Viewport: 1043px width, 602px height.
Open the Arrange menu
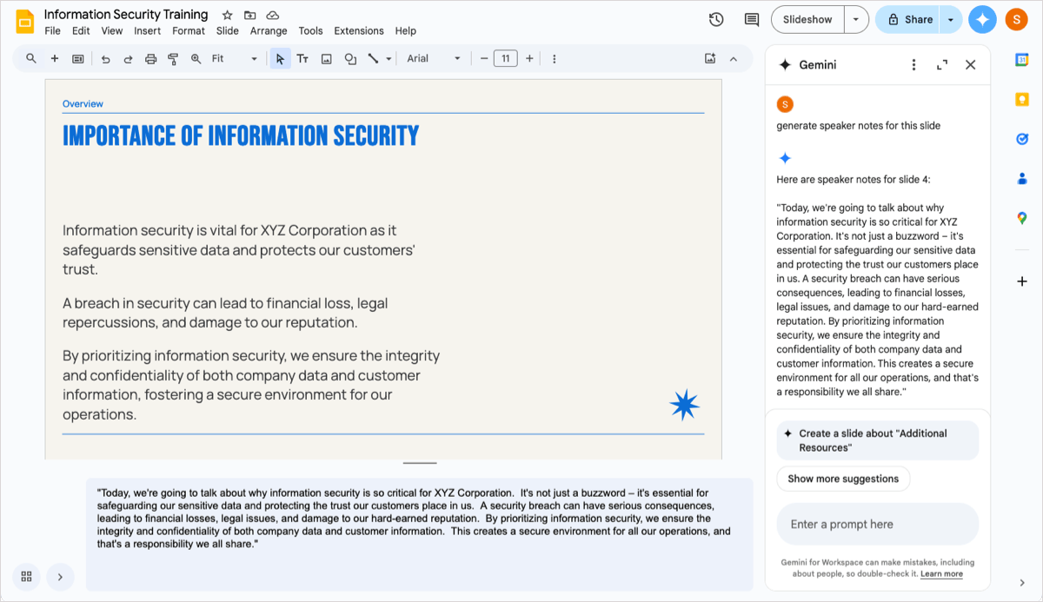click(x=269, y=30)
